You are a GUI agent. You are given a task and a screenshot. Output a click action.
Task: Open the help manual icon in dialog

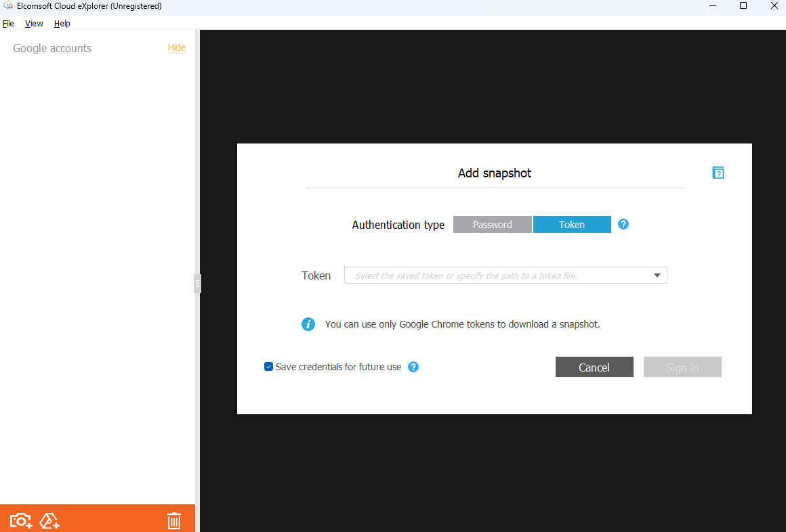(x=718, y=173)
